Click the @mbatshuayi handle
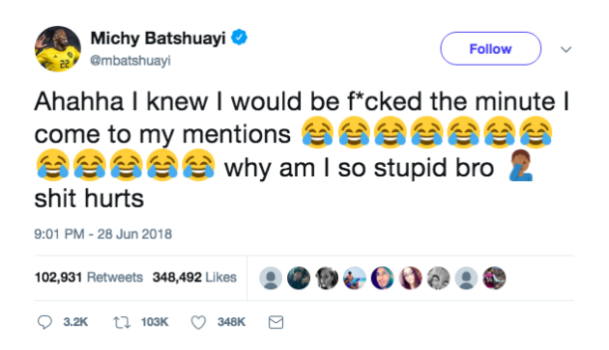 tap(130, 61)
